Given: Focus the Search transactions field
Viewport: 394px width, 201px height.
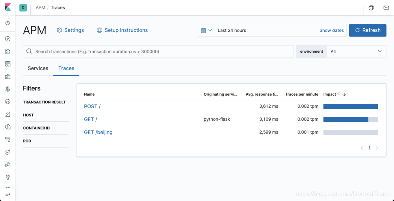Looking at the screenshot, I should [158, 52].
